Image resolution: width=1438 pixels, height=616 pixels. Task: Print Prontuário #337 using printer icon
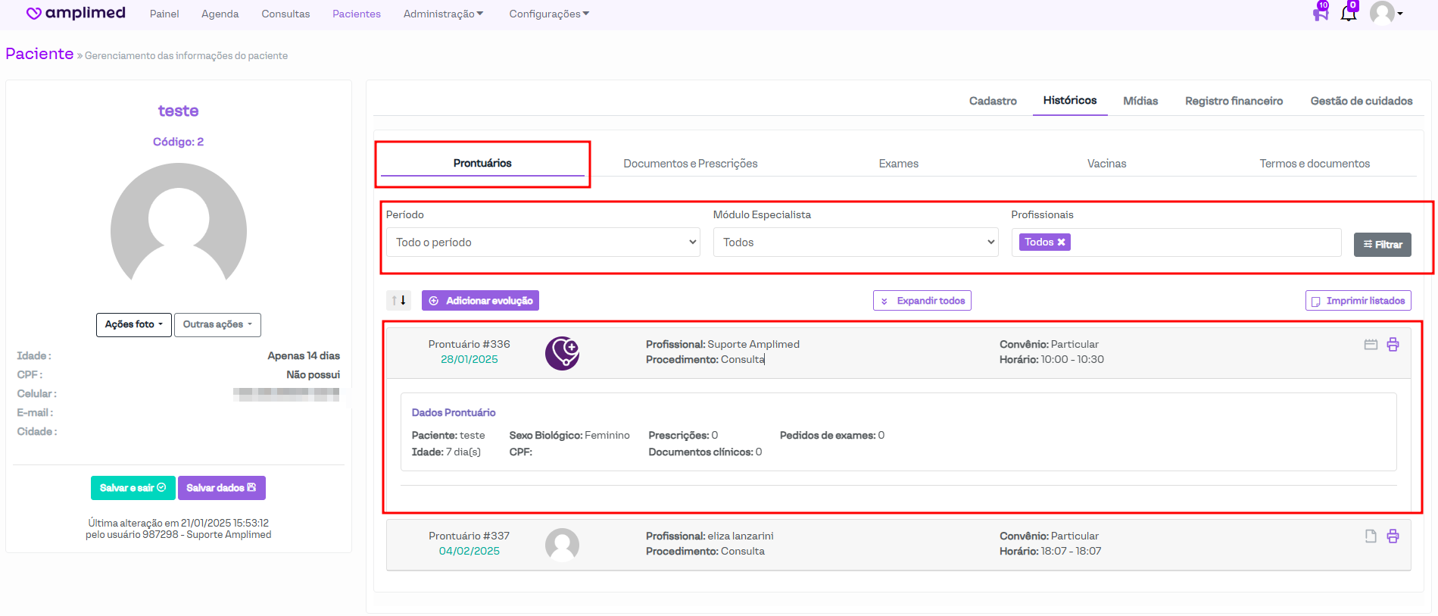[x=1393, y=536]
